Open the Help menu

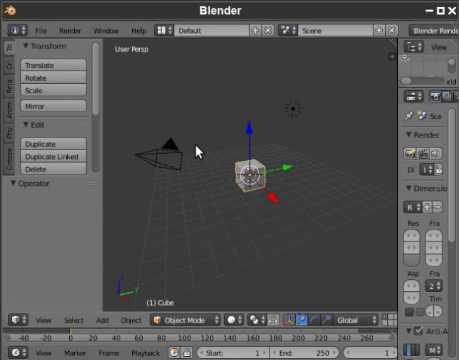[x=139, y=30]
